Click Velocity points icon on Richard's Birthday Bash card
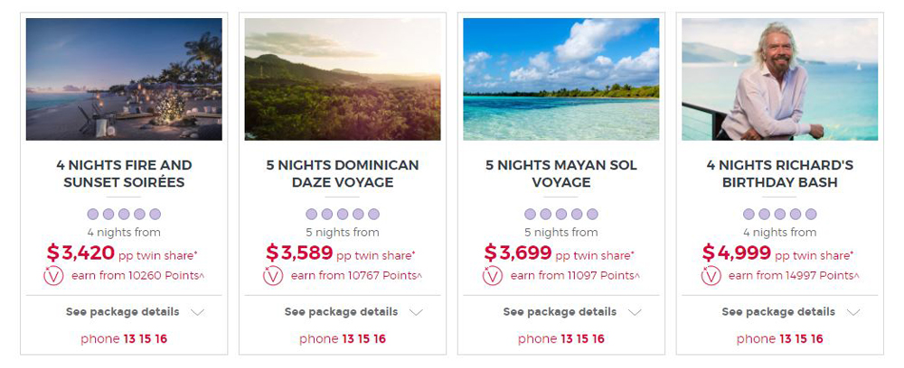 711,276
